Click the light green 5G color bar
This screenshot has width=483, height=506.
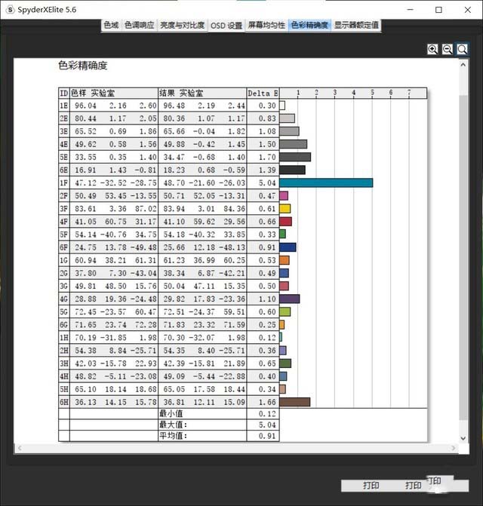pos(285,311)
